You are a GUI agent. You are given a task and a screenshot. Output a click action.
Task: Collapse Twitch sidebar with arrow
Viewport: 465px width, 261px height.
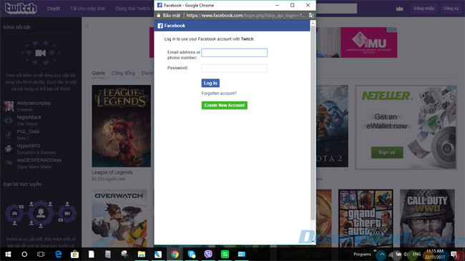click(87, 26)
